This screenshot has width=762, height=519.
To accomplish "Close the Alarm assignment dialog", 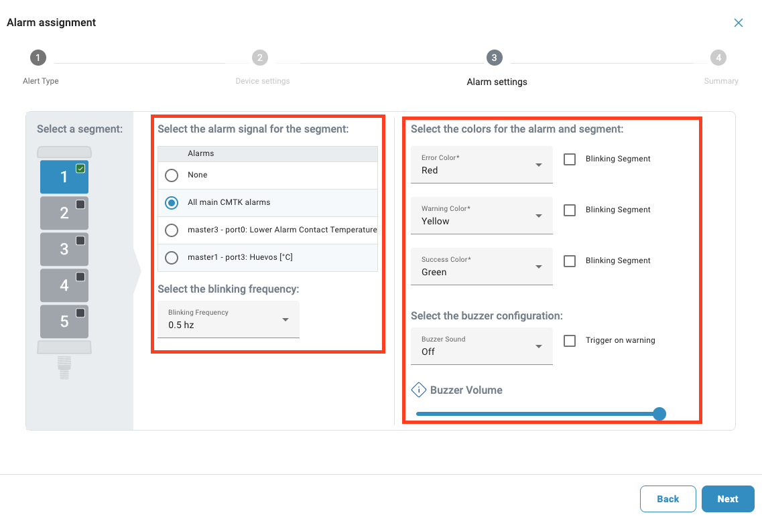I will 738,23.
